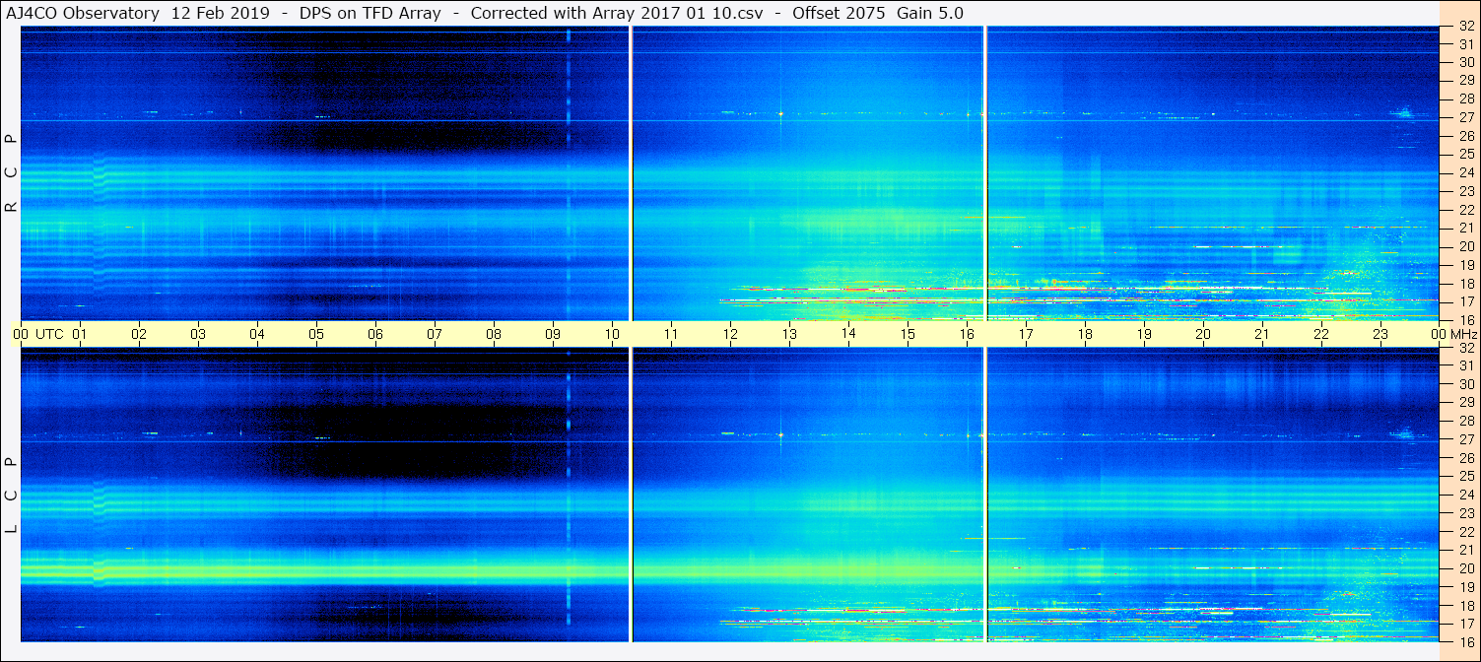The width and height of the screenshot is (1481, 662).
Task: Click the 32 frequency label on RCP axis
Action: point(1465,28)
